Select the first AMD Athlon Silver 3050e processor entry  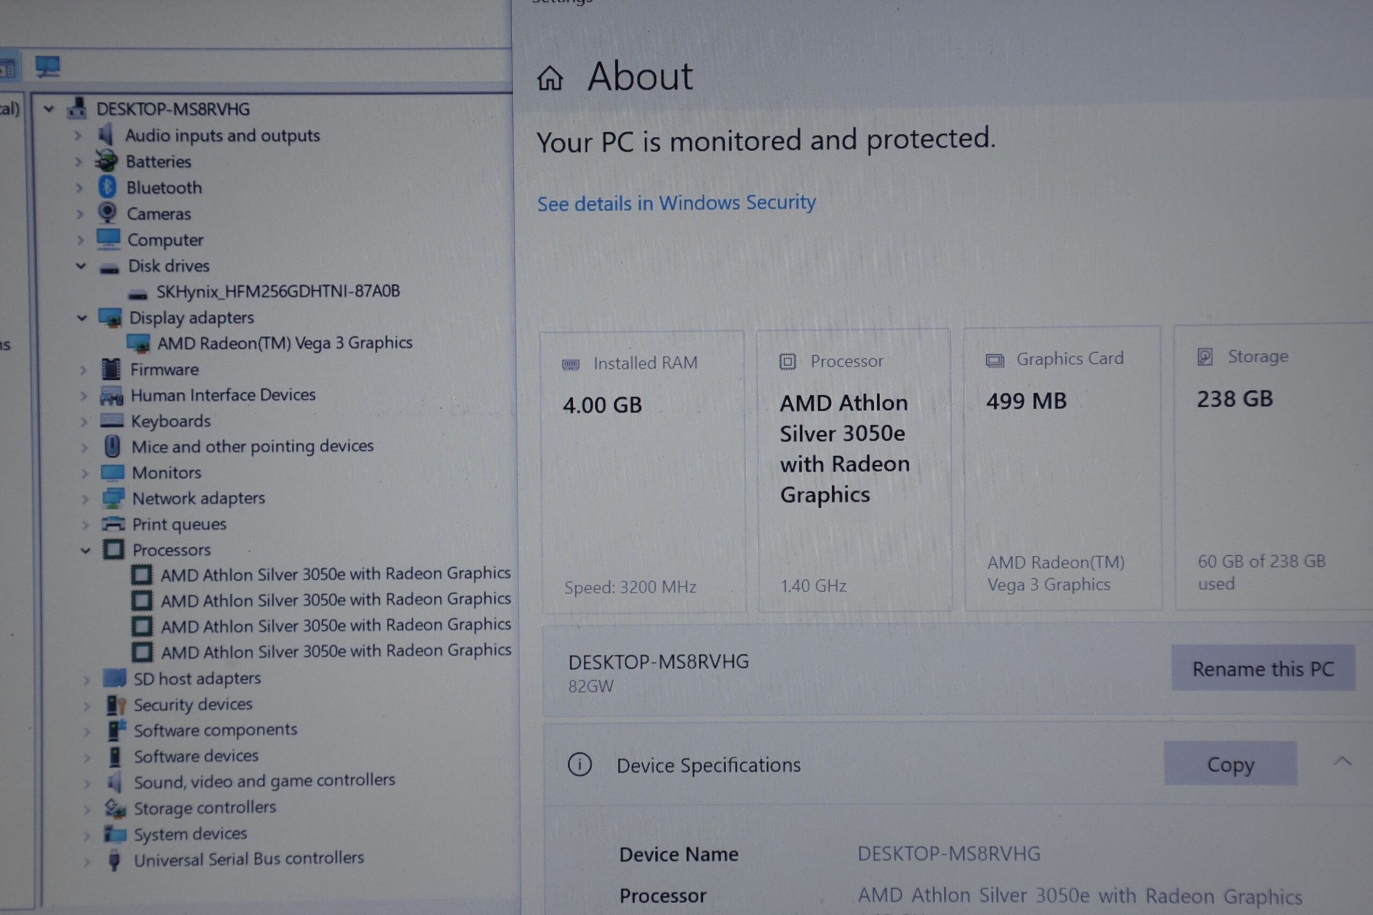[x=336, y=574]
